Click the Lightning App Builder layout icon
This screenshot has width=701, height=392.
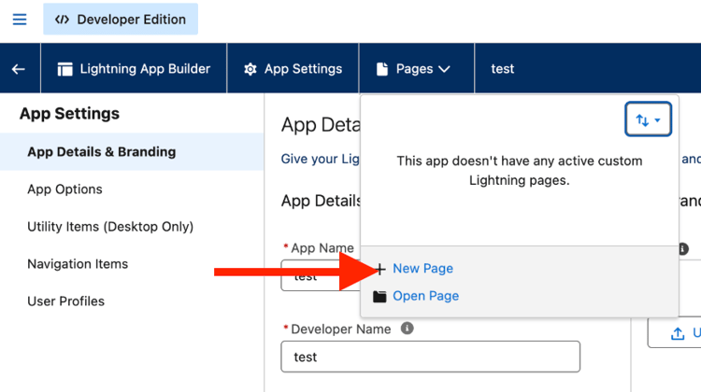point(64,69)
